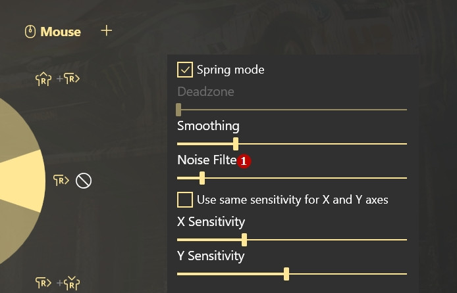Select the bright yellow pie zone segment

tap(20, 181)
